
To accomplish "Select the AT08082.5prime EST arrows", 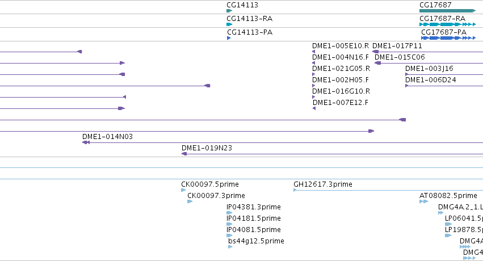I will [x=424, y=201].
